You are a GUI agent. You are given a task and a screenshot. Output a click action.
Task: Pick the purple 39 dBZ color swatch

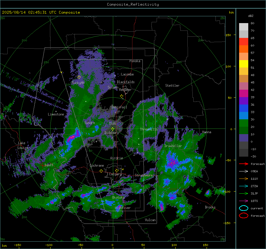point(244,101)
